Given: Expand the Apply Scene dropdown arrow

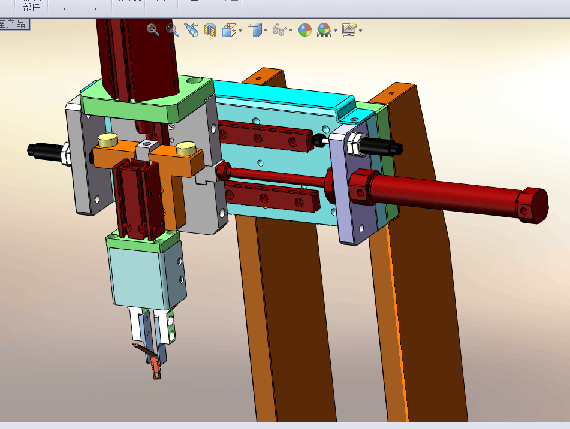Looking at the screenshot, I should coord(335,31).
